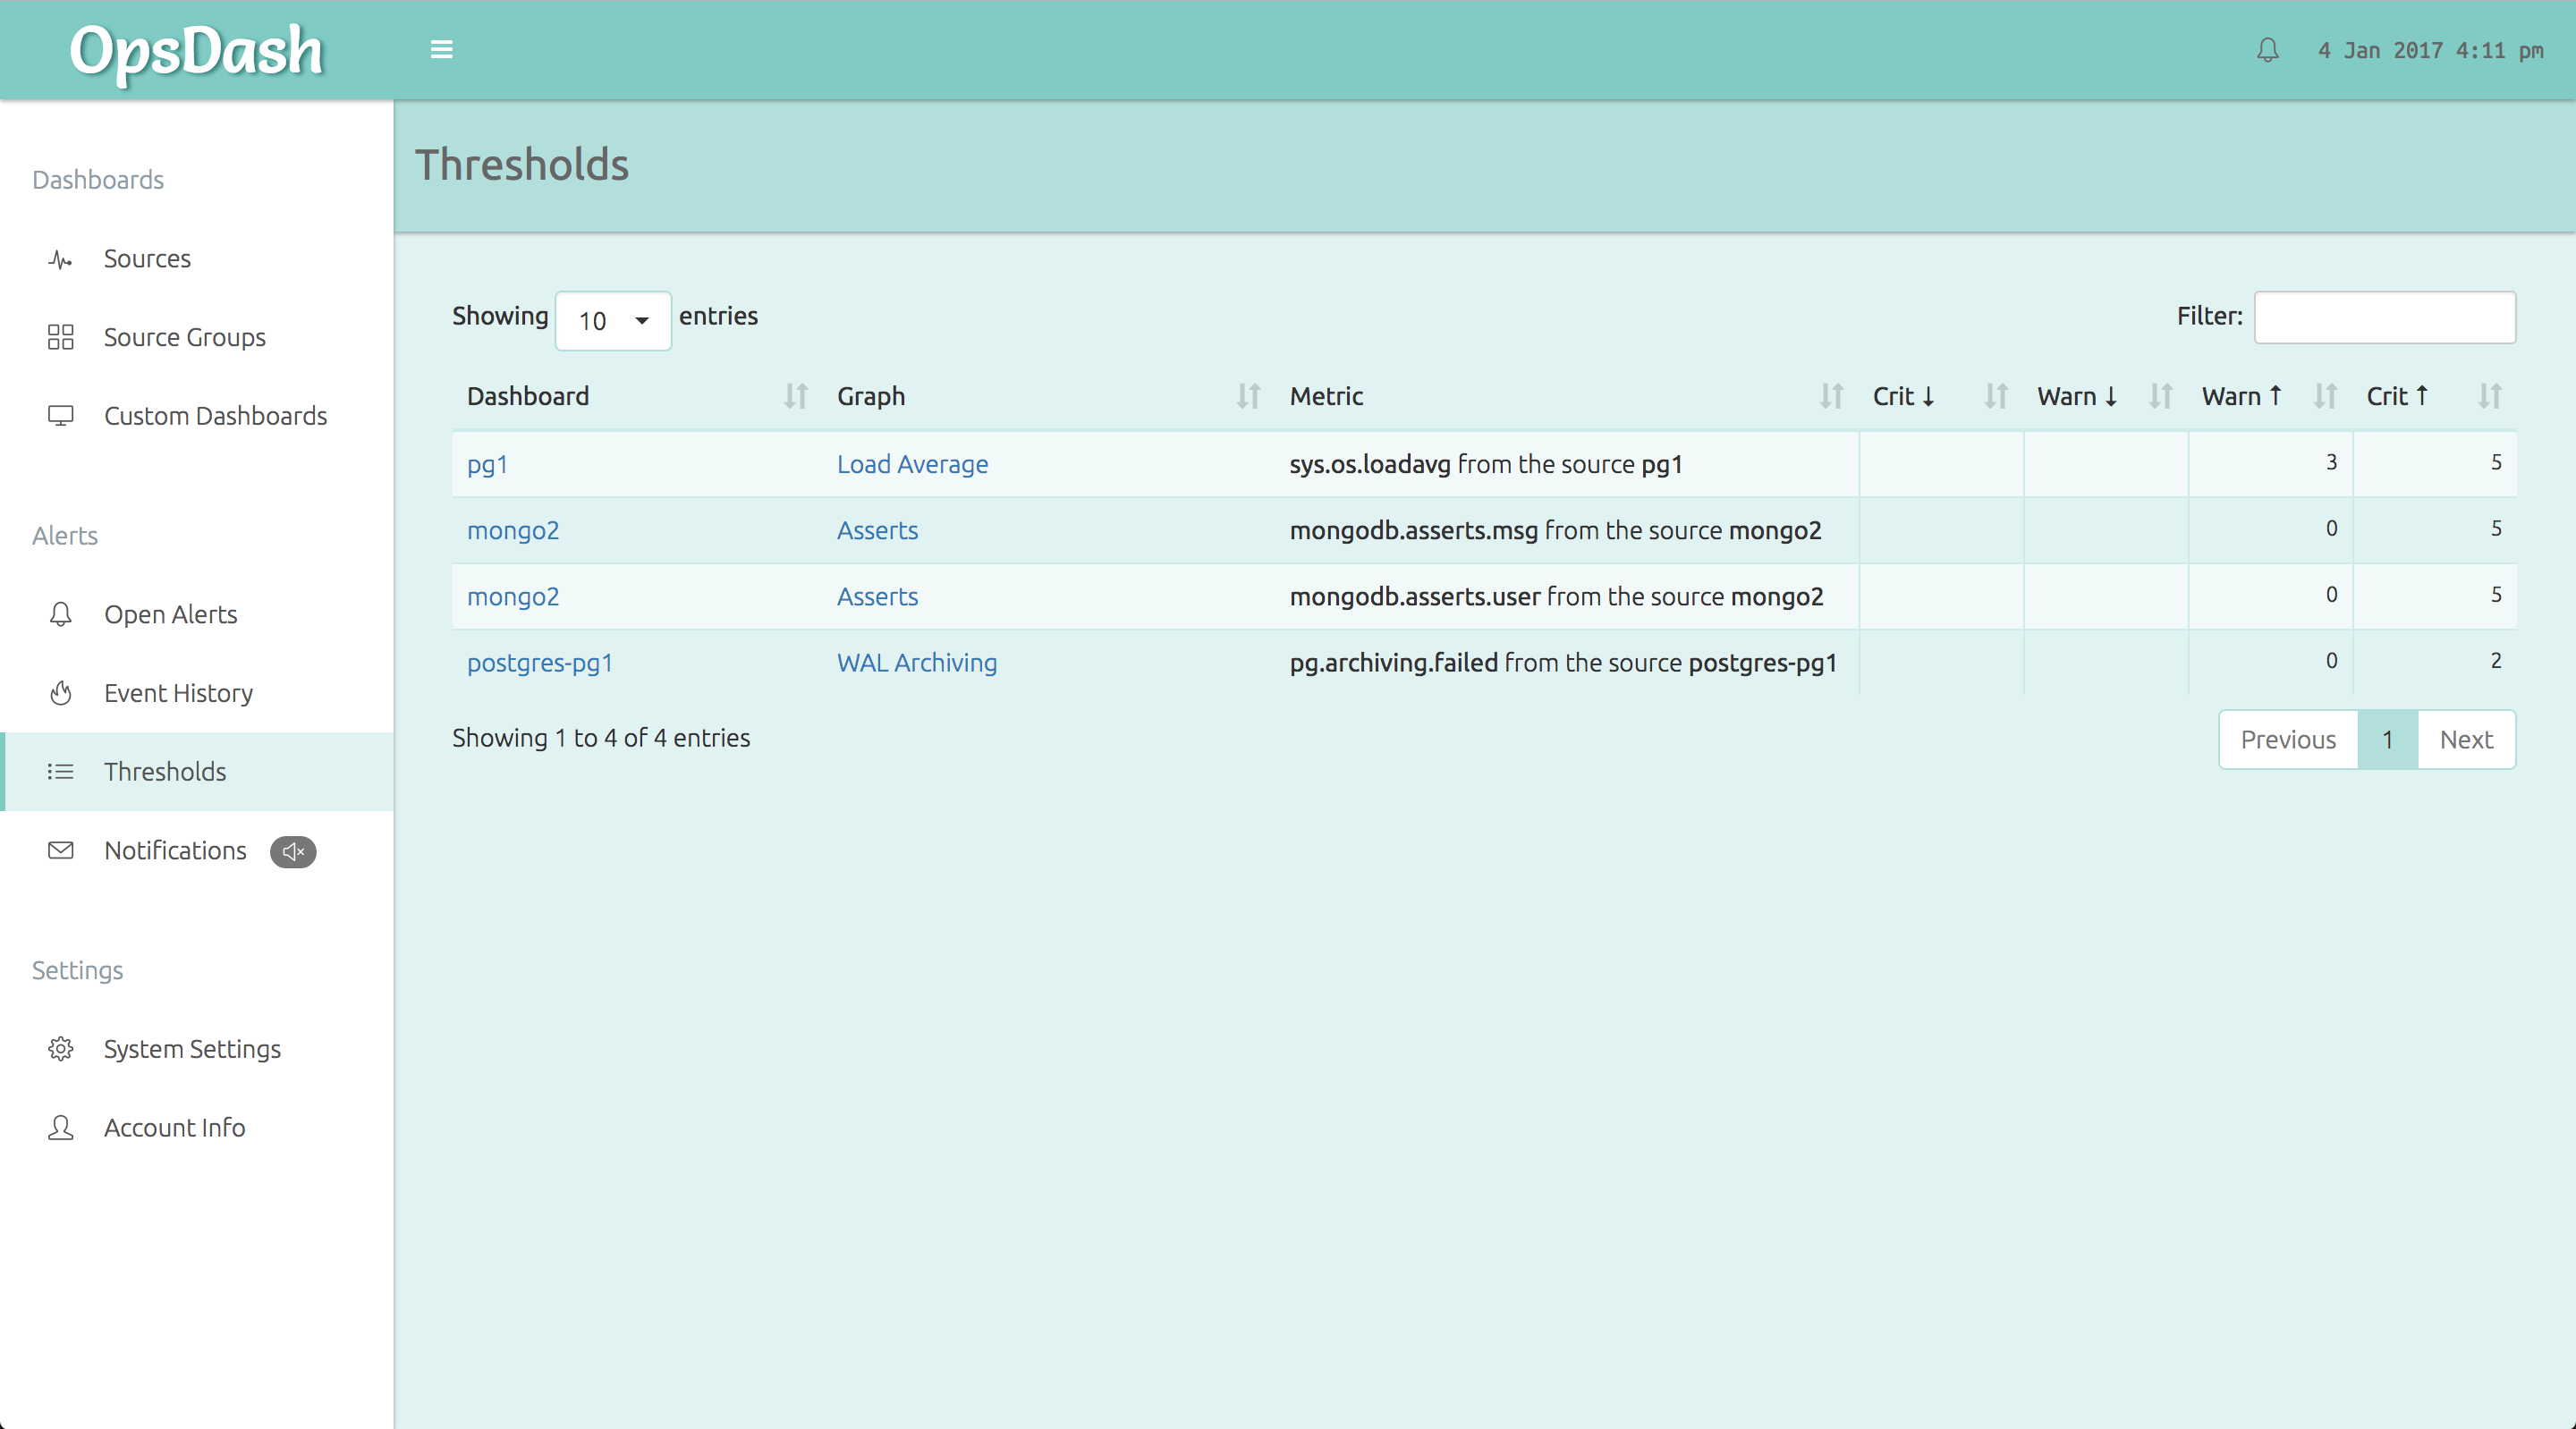Click the Dashboard column header
2576x1429 pixels.
637,396
